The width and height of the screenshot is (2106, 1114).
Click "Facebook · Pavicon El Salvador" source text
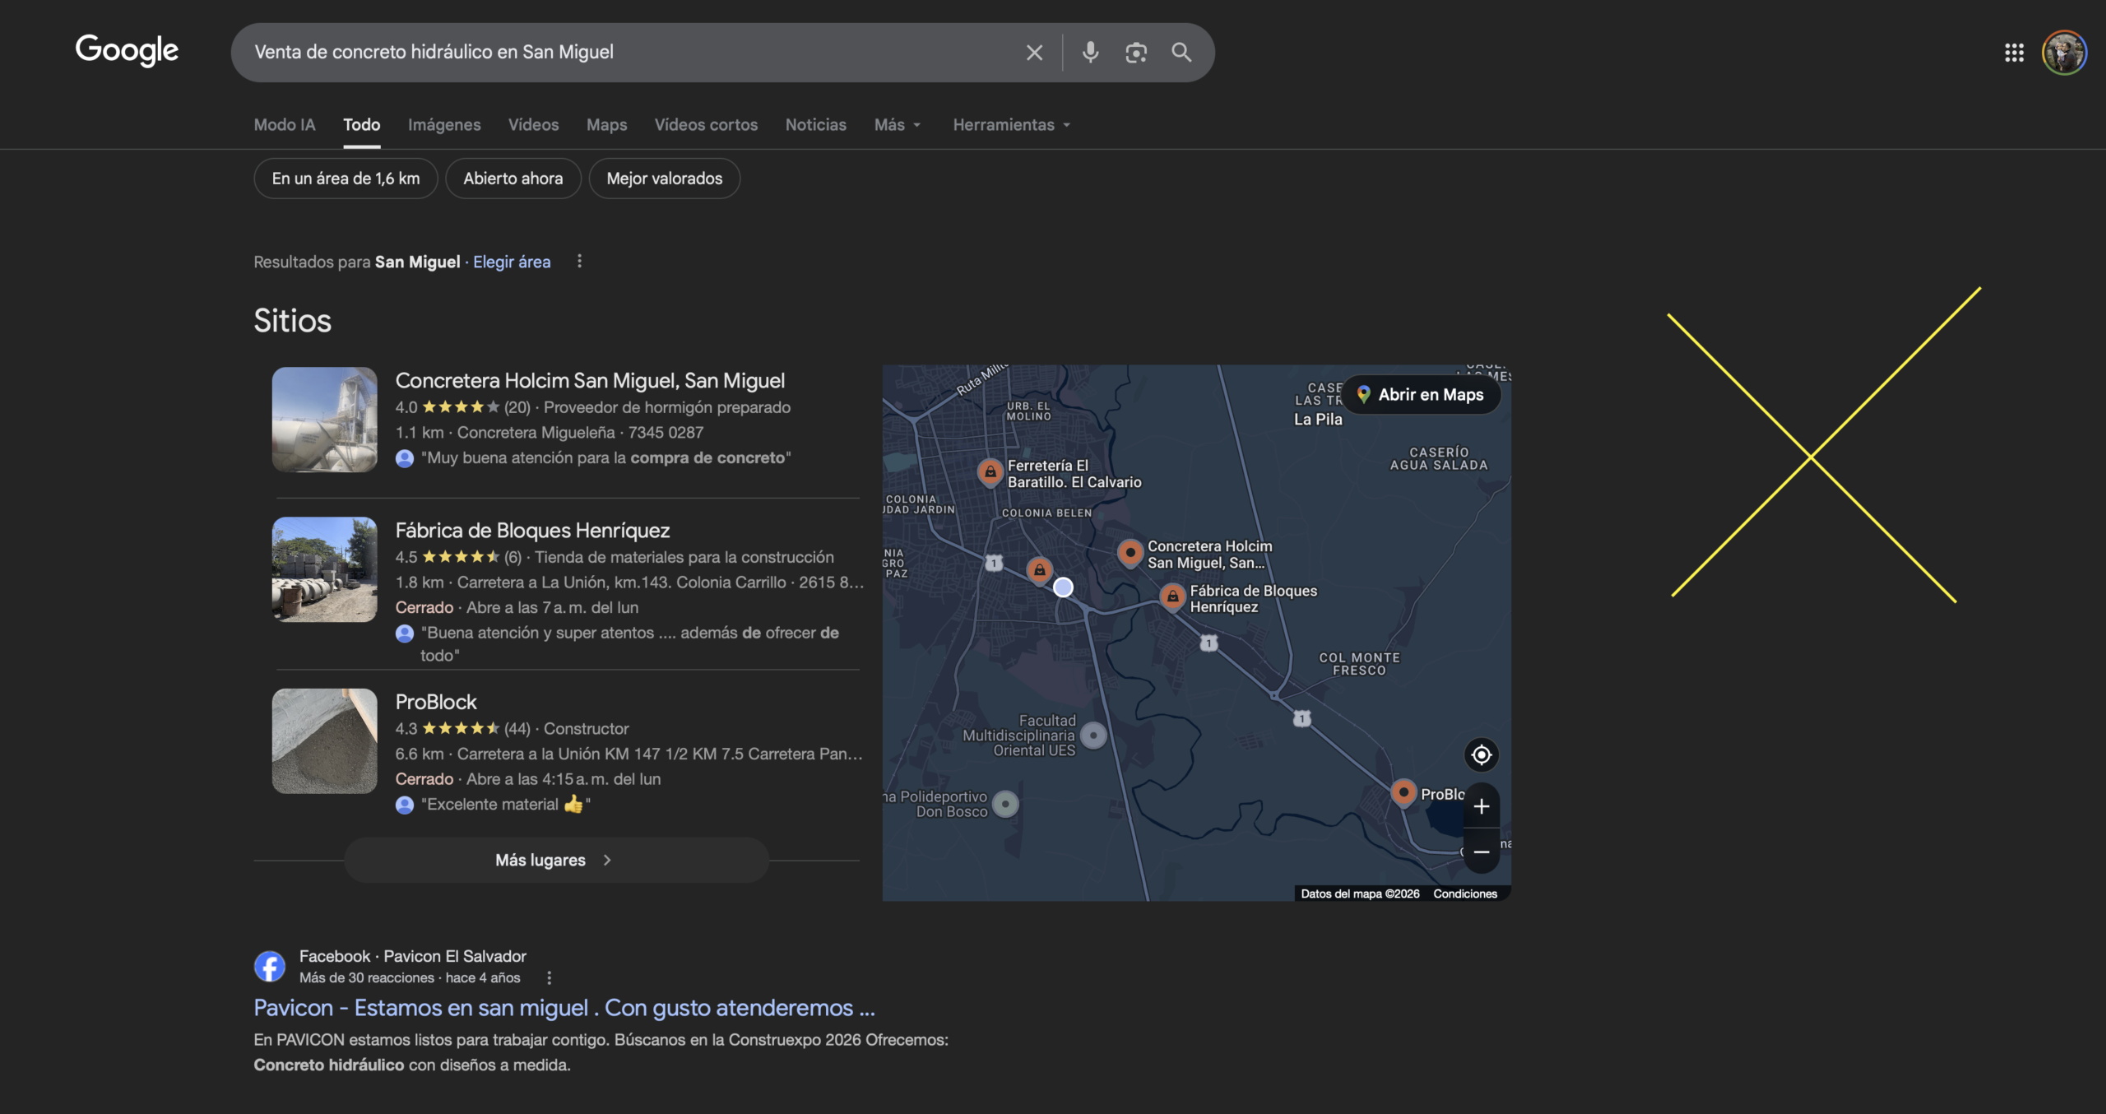[413, 956]
